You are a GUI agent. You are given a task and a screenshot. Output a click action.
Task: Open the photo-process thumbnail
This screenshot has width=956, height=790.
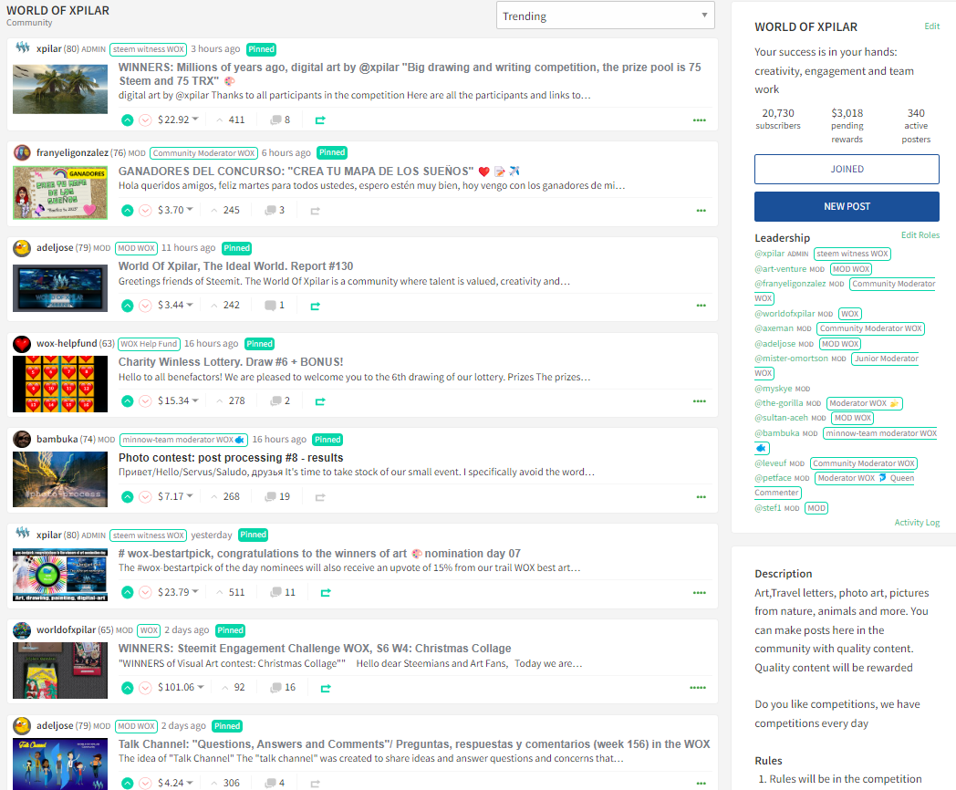click(60, 479)
